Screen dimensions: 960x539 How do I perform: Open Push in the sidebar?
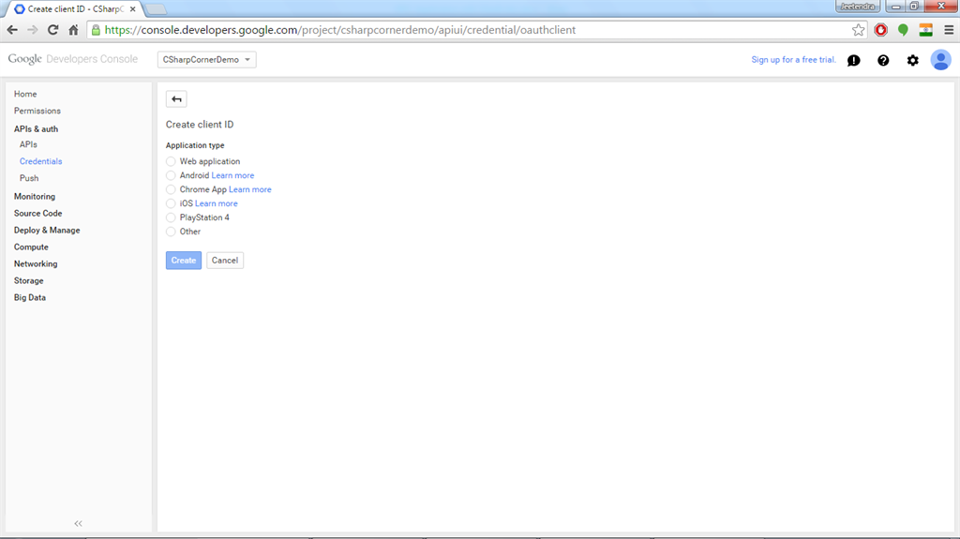29,178
